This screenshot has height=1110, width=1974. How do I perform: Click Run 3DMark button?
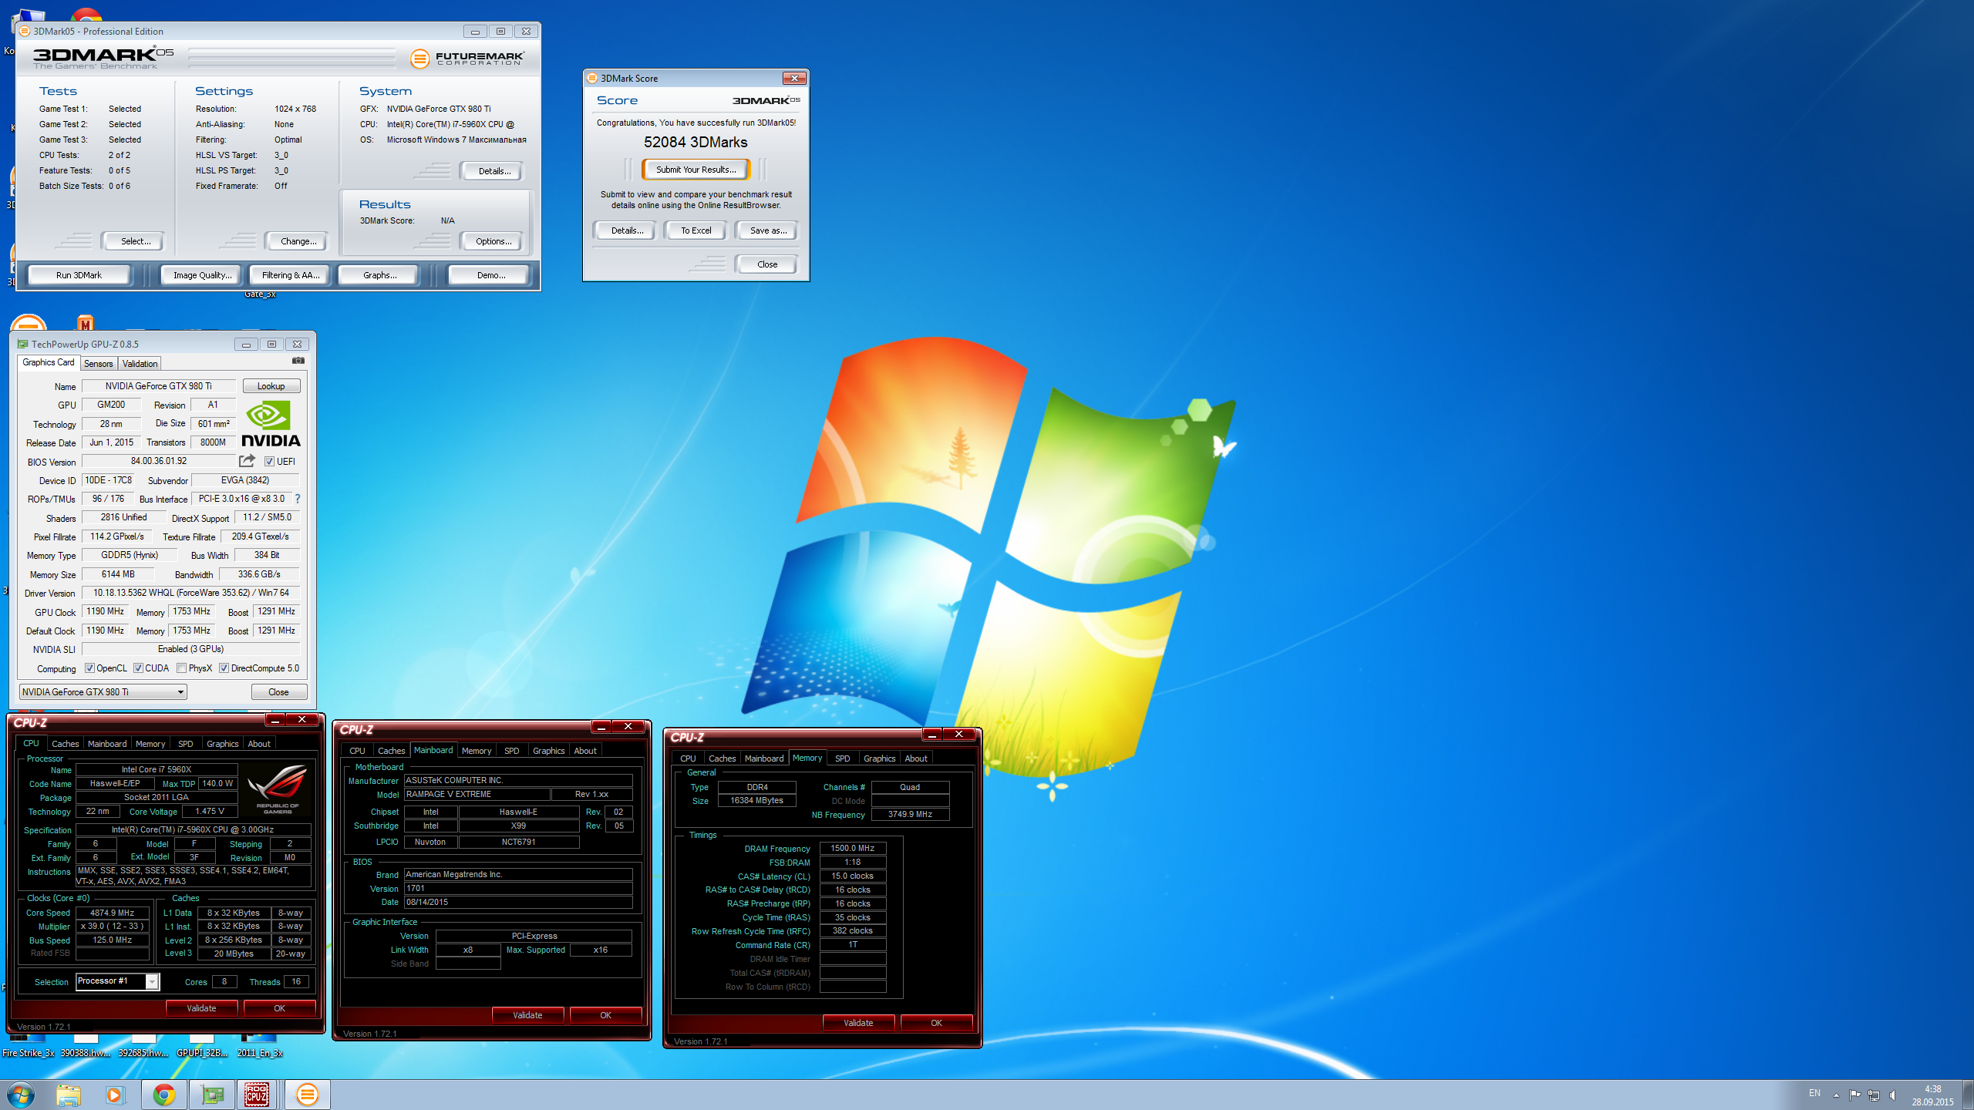click(79, 275)
